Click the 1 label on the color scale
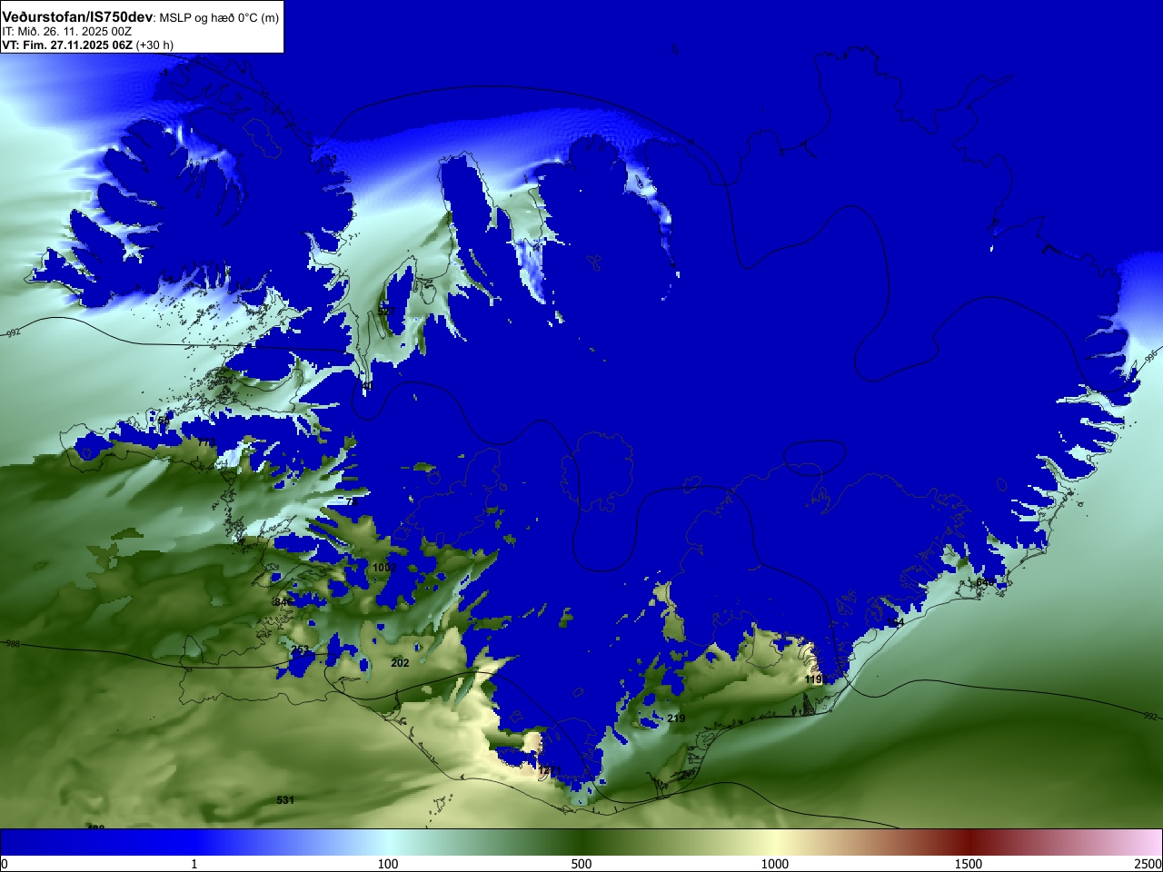Viewport: 1163px width, 872px height. (194, 864)
